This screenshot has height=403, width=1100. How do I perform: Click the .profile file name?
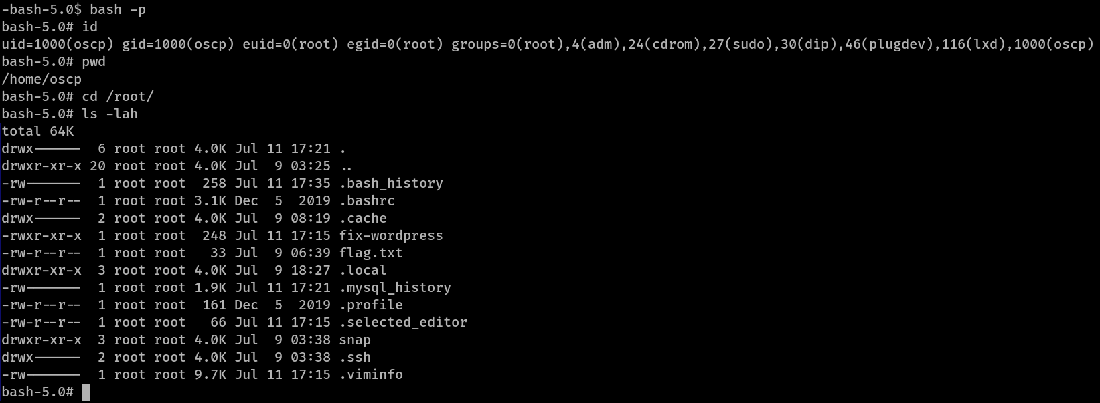pyautogui.click(x=371, y=305)
